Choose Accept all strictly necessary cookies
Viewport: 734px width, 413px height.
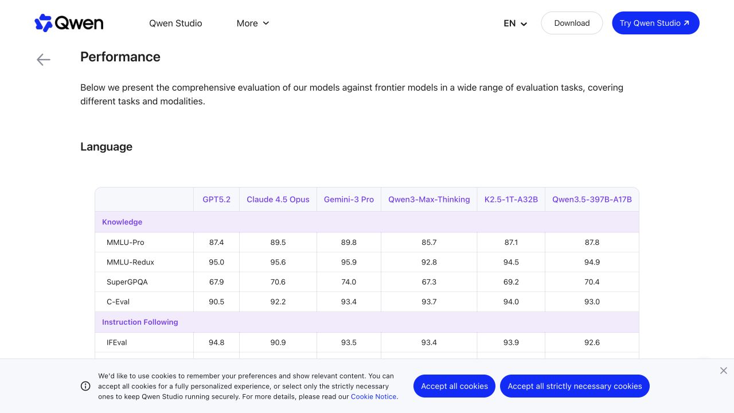(x=575, y=386)
